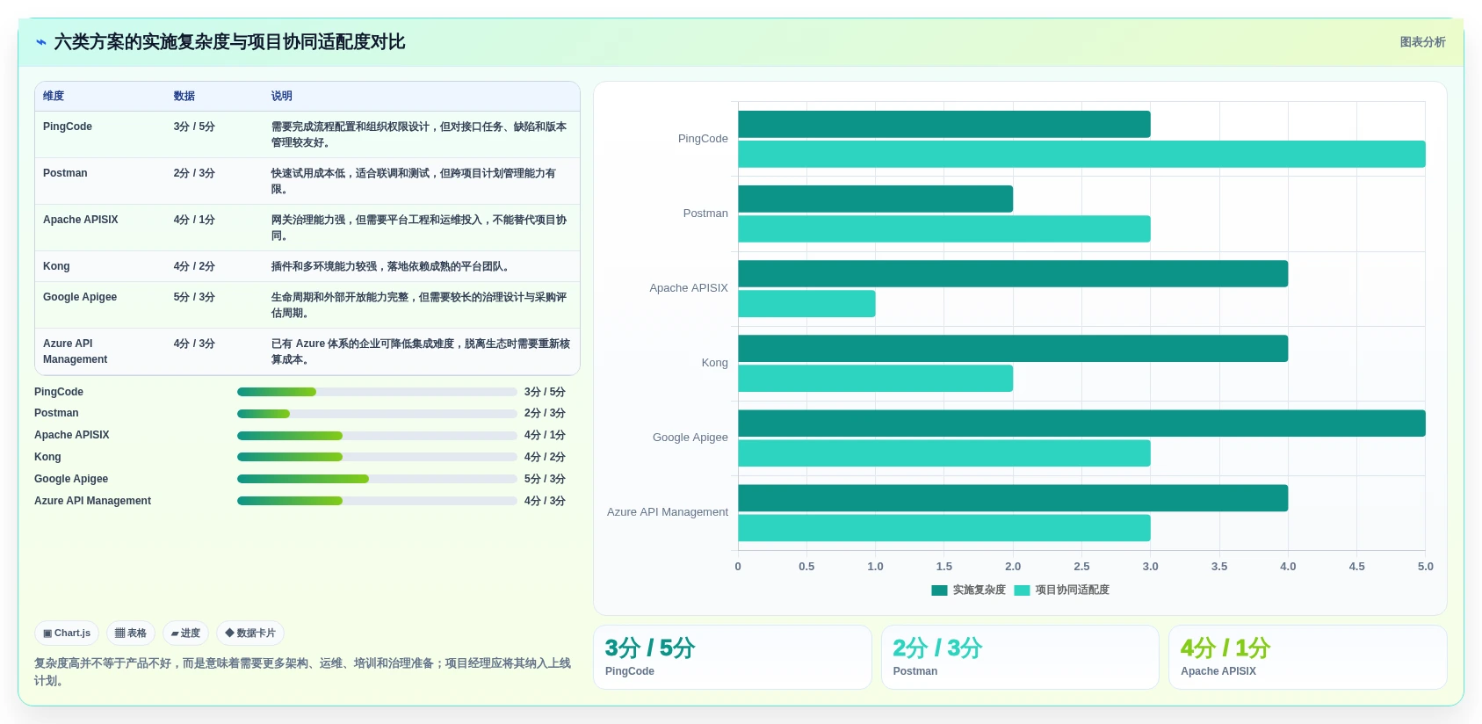Click table cell 4分 / 2分 for Kong
The width and height of the screenshot is (1482, 724).
point(194,266)
